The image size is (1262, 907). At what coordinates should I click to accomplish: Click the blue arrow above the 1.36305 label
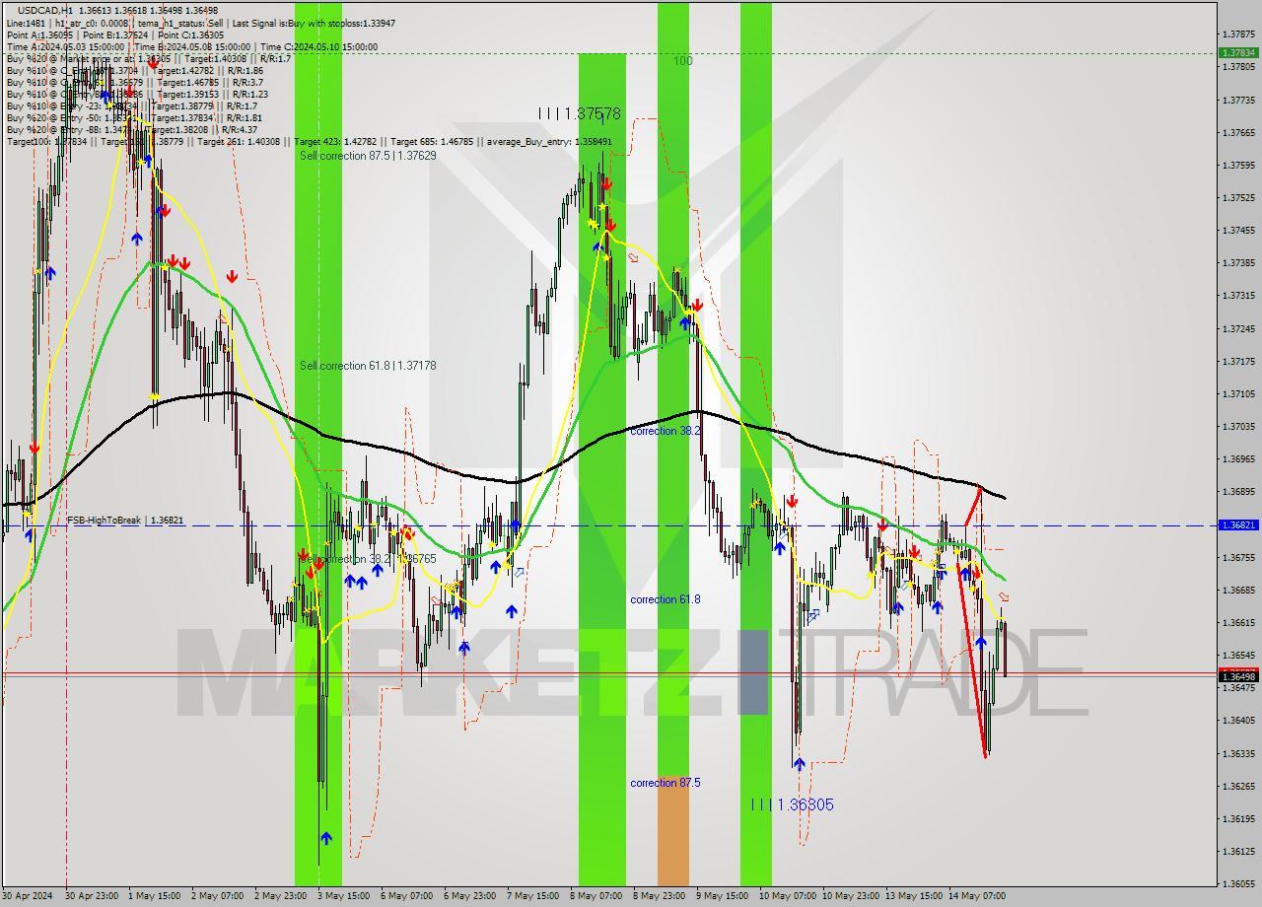[799, 763]
